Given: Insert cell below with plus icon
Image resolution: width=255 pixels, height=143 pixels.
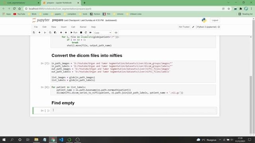Looking at the screenshot, I should (39, 33).
